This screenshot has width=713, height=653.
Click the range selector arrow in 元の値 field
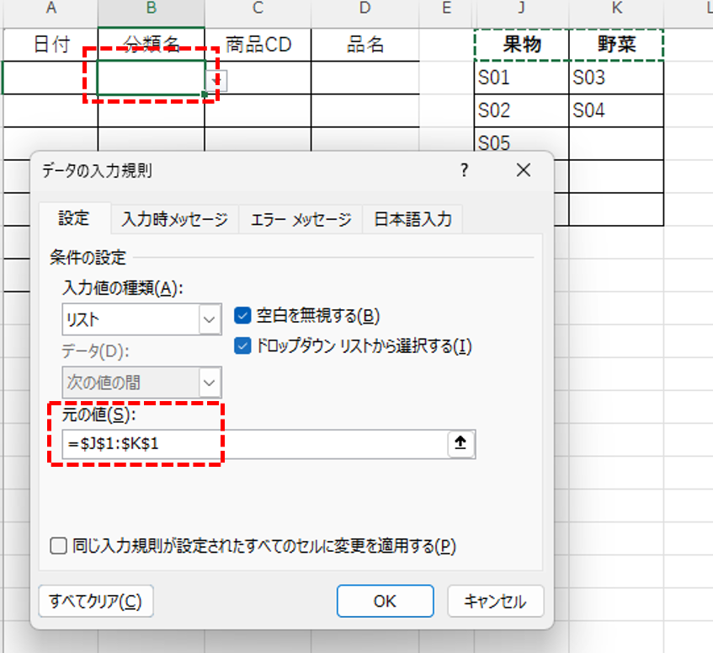pyautogui.click(x=460, y=443)
